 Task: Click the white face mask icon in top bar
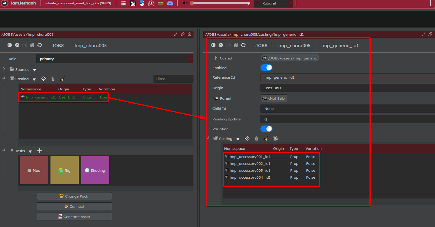(133, 3)
